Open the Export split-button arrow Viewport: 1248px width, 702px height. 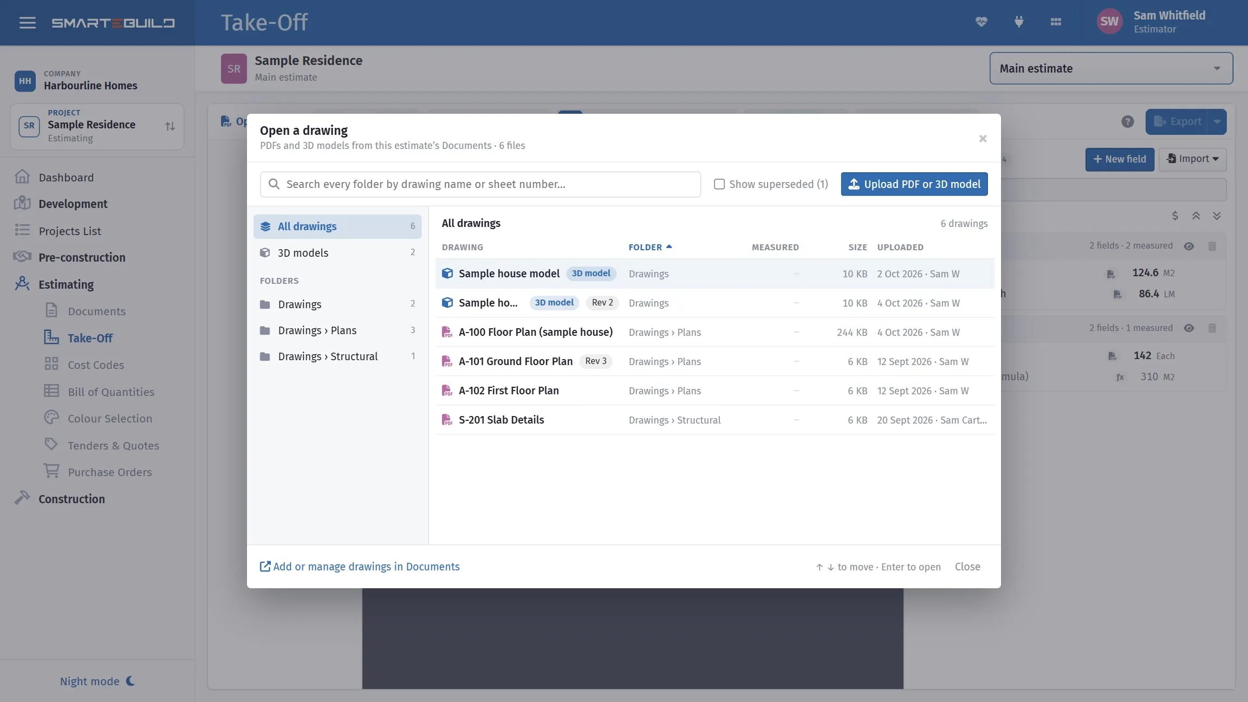1217,121
